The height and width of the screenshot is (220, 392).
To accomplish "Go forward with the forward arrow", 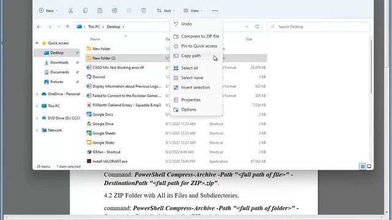I will pyautogui.click(x=50, y=27).
